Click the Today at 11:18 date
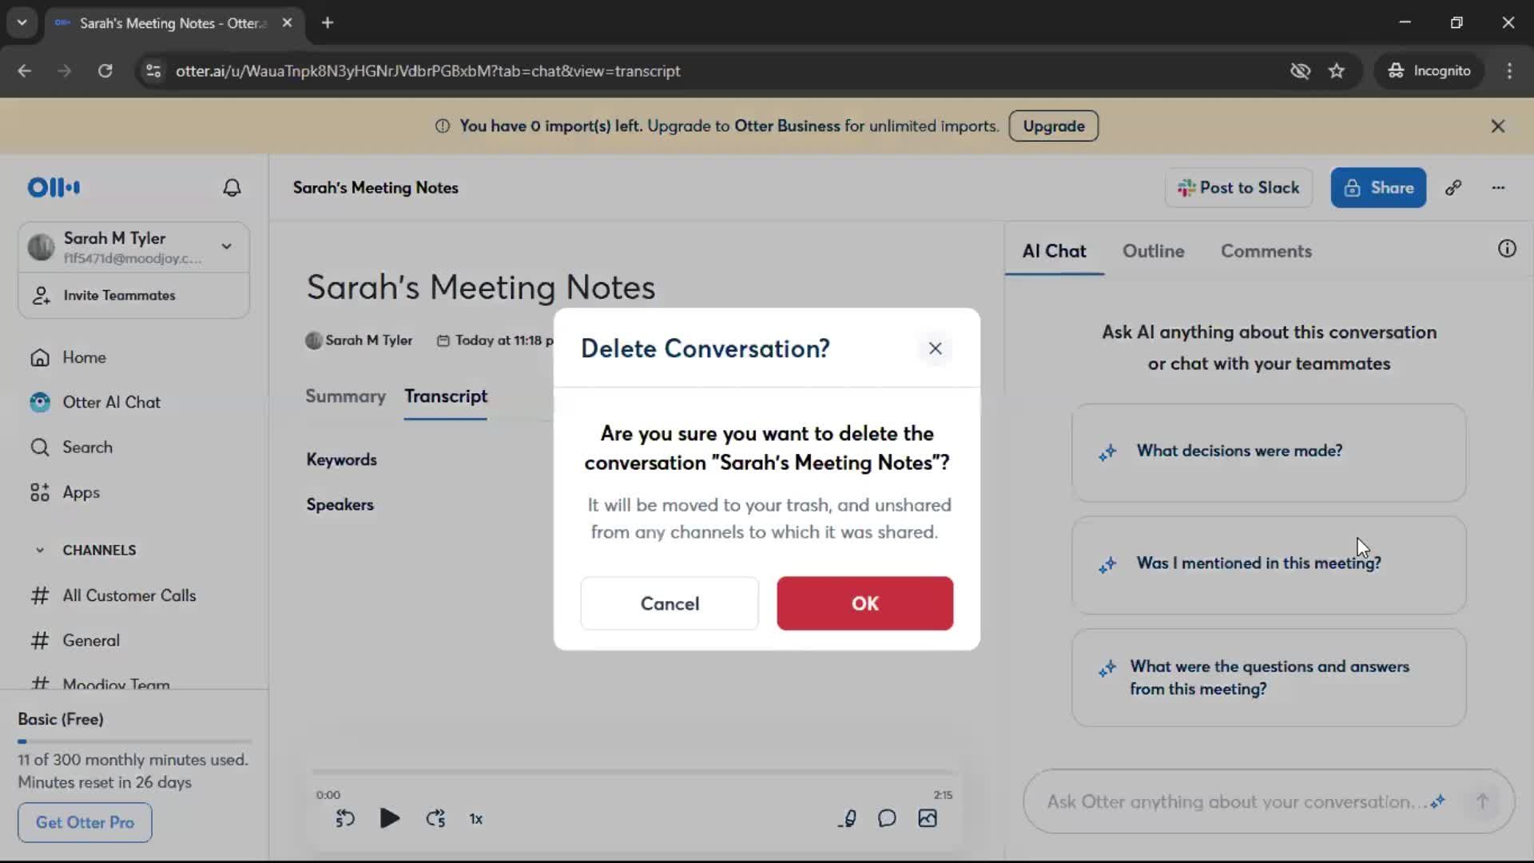Viewport: 1534px width, 863px height. [495, 340]
